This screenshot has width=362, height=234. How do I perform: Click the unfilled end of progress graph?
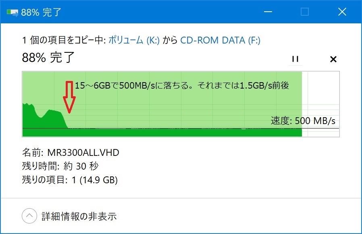click(x=320, y=104)
